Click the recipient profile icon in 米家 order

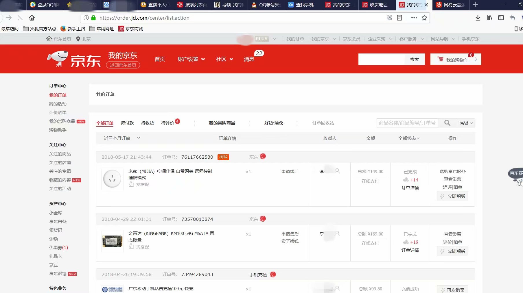337,171
